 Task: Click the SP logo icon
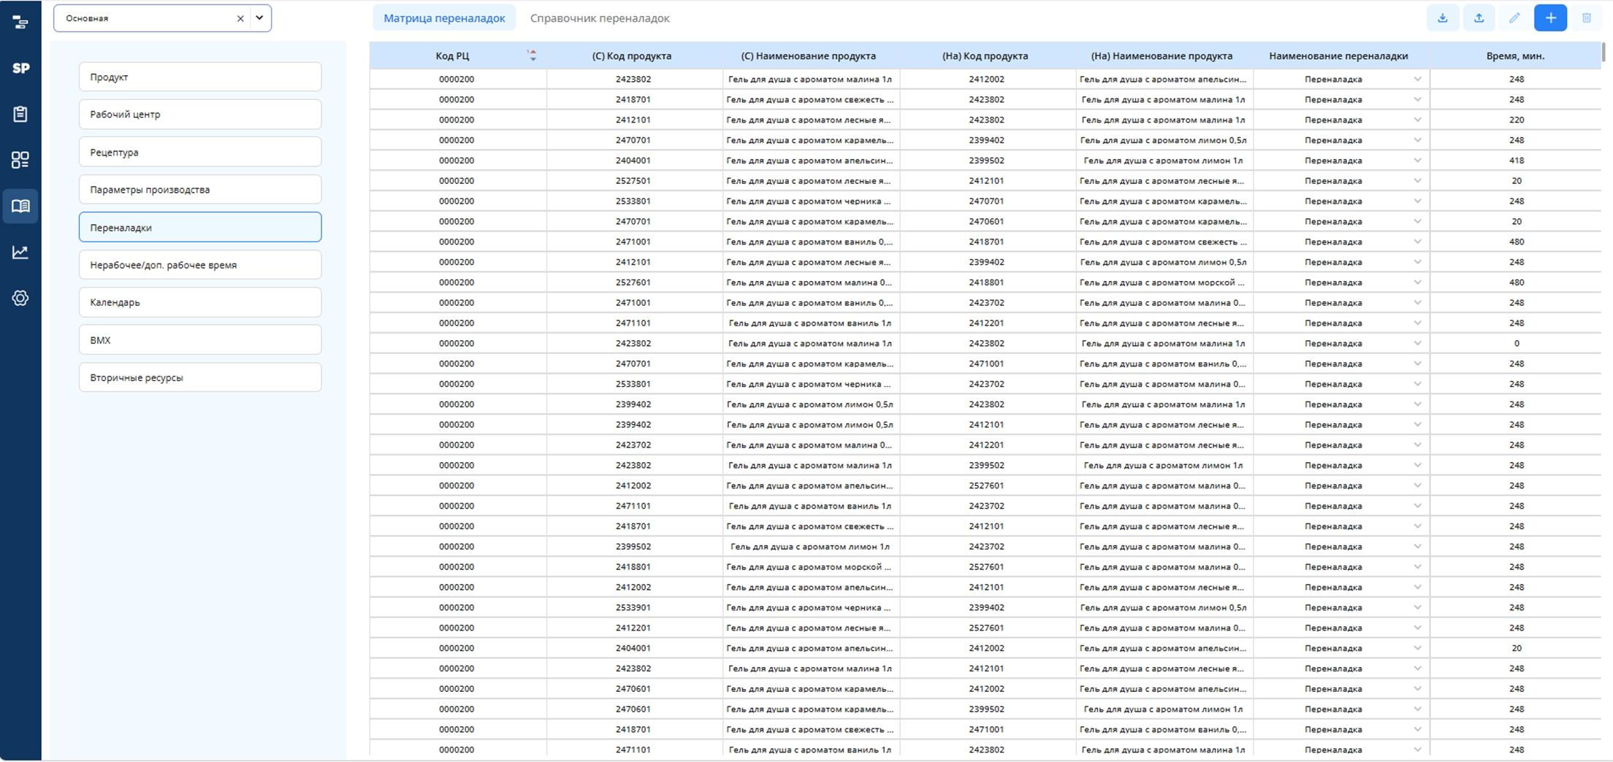click(x=20, y=68)
